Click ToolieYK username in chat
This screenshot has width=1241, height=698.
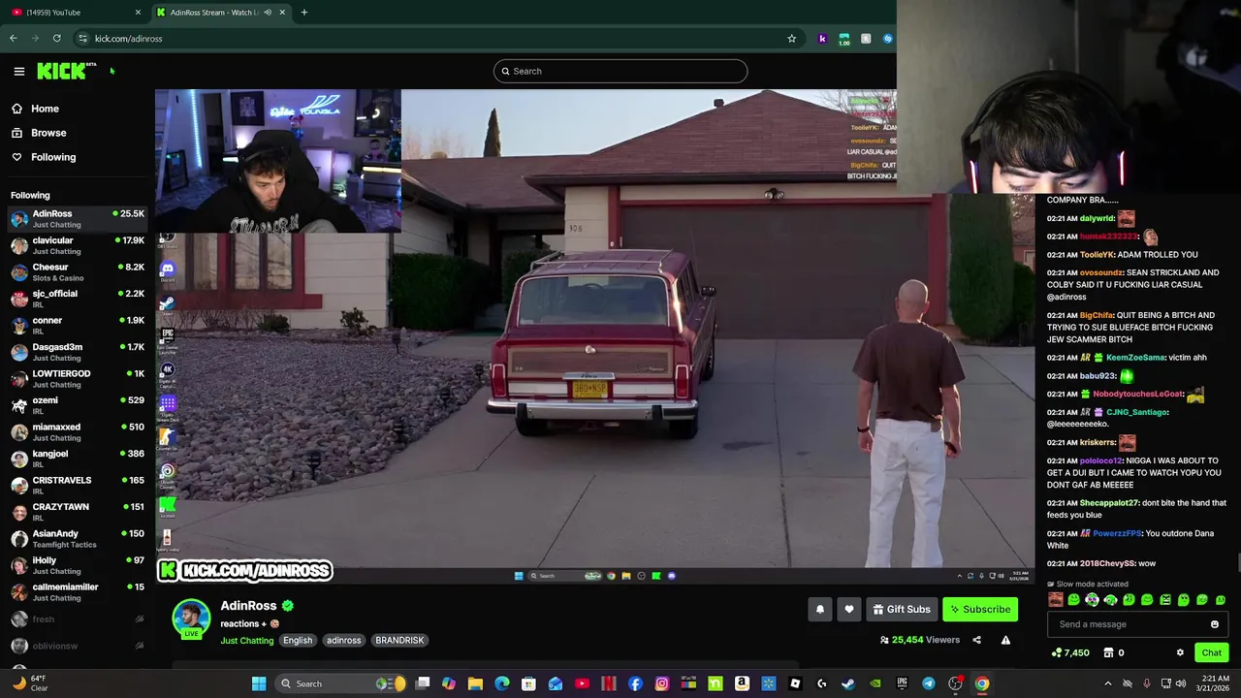click(1097, 255)
